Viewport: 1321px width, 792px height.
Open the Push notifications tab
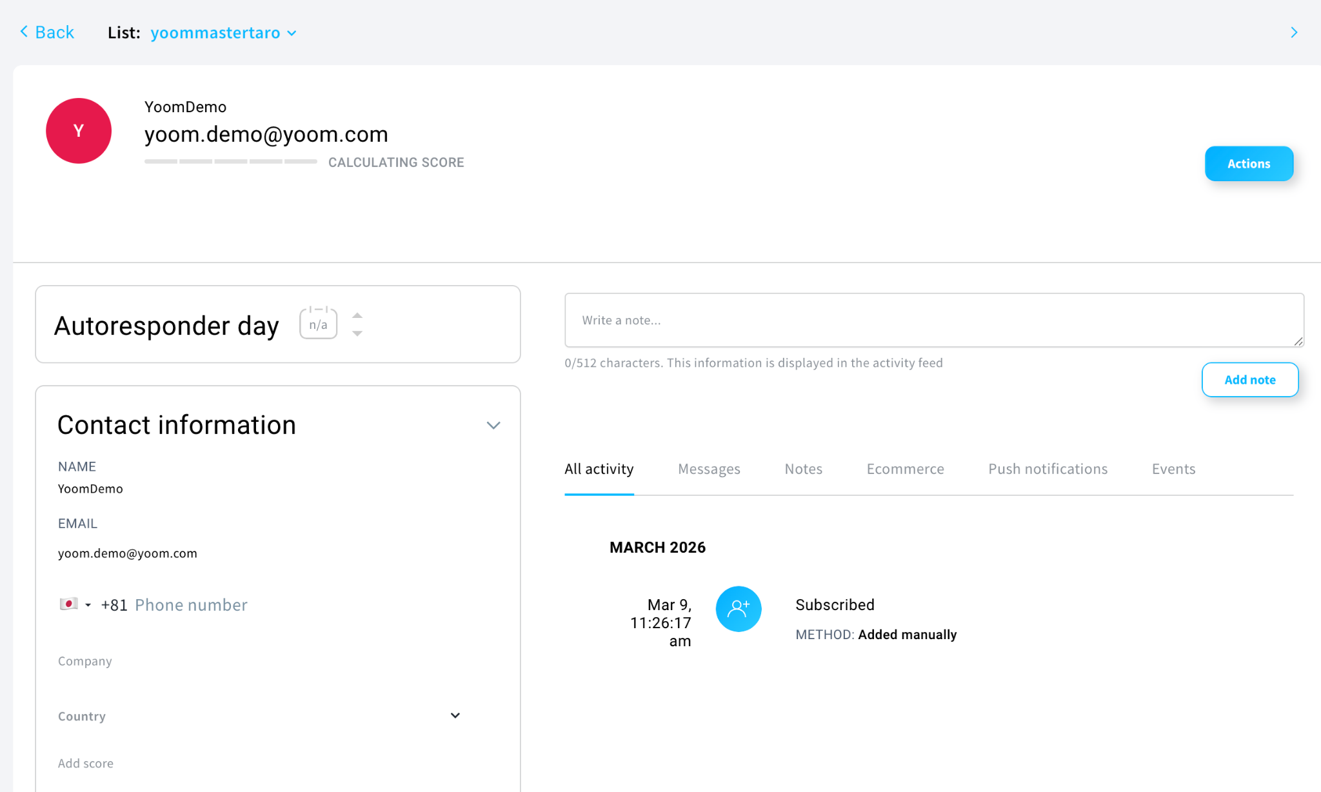pos(1048,469)
